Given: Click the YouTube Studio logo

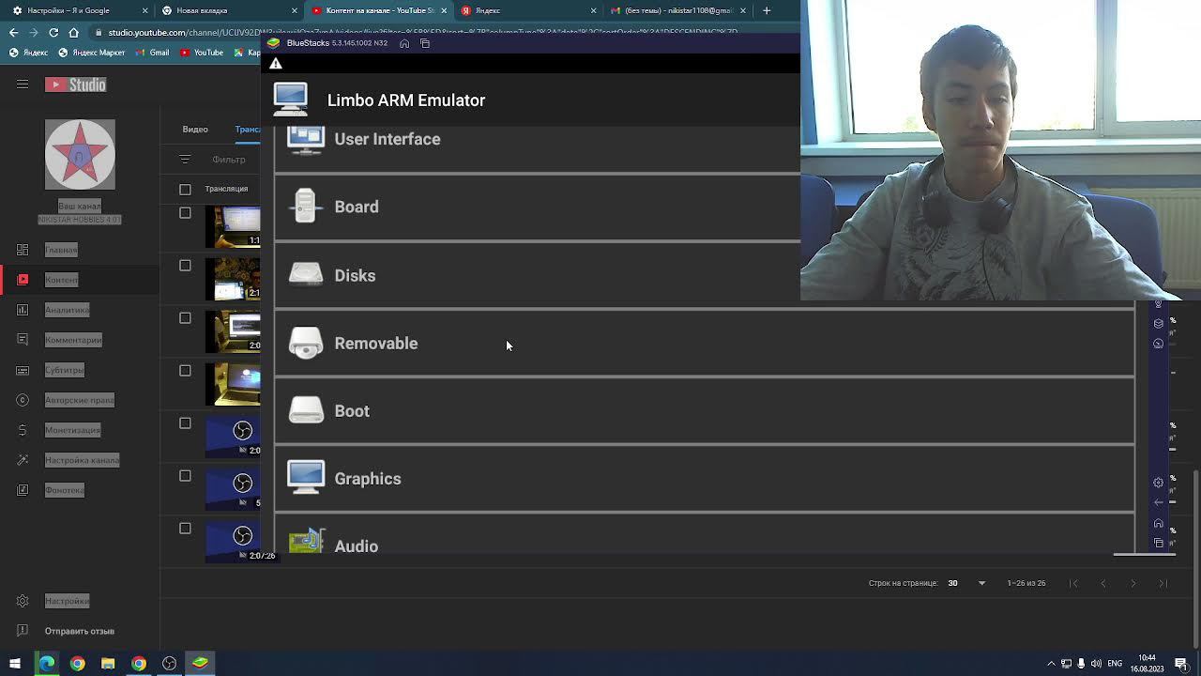Looking at the screenshot, I should pyautogui.click(x=76, y=84).
